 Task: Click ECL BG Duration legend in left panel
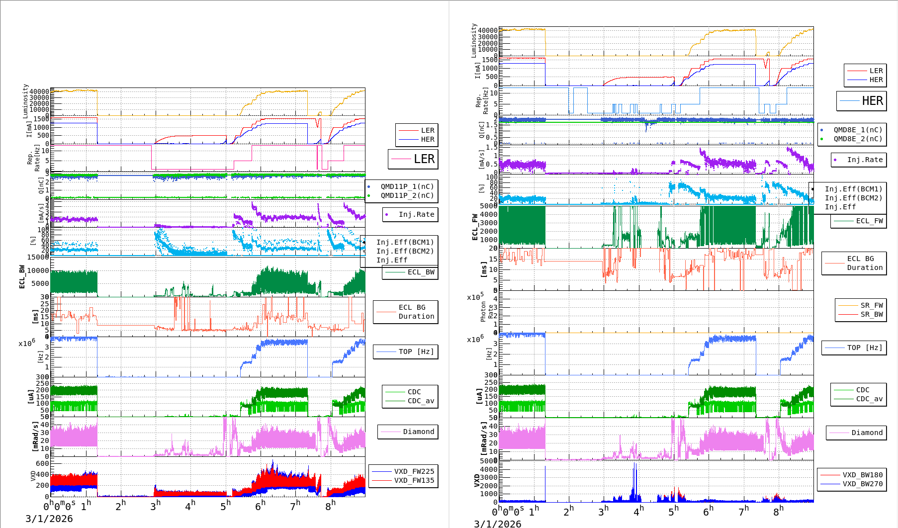coord(416,312)
